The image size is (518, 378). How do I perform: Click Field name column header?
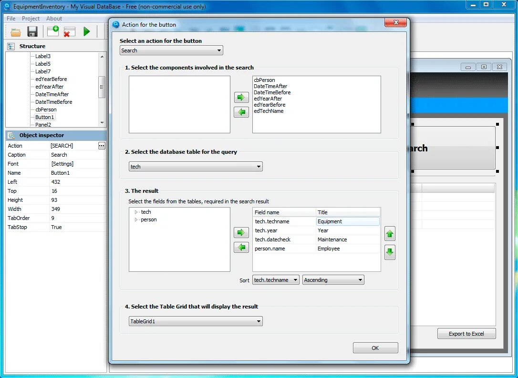coord(284,212)
